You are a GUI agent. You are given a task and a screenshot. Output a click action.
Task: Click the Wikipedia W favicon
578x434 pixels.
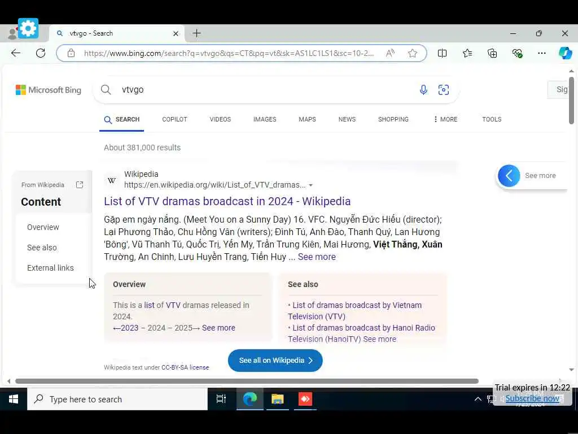click(112, 180)
